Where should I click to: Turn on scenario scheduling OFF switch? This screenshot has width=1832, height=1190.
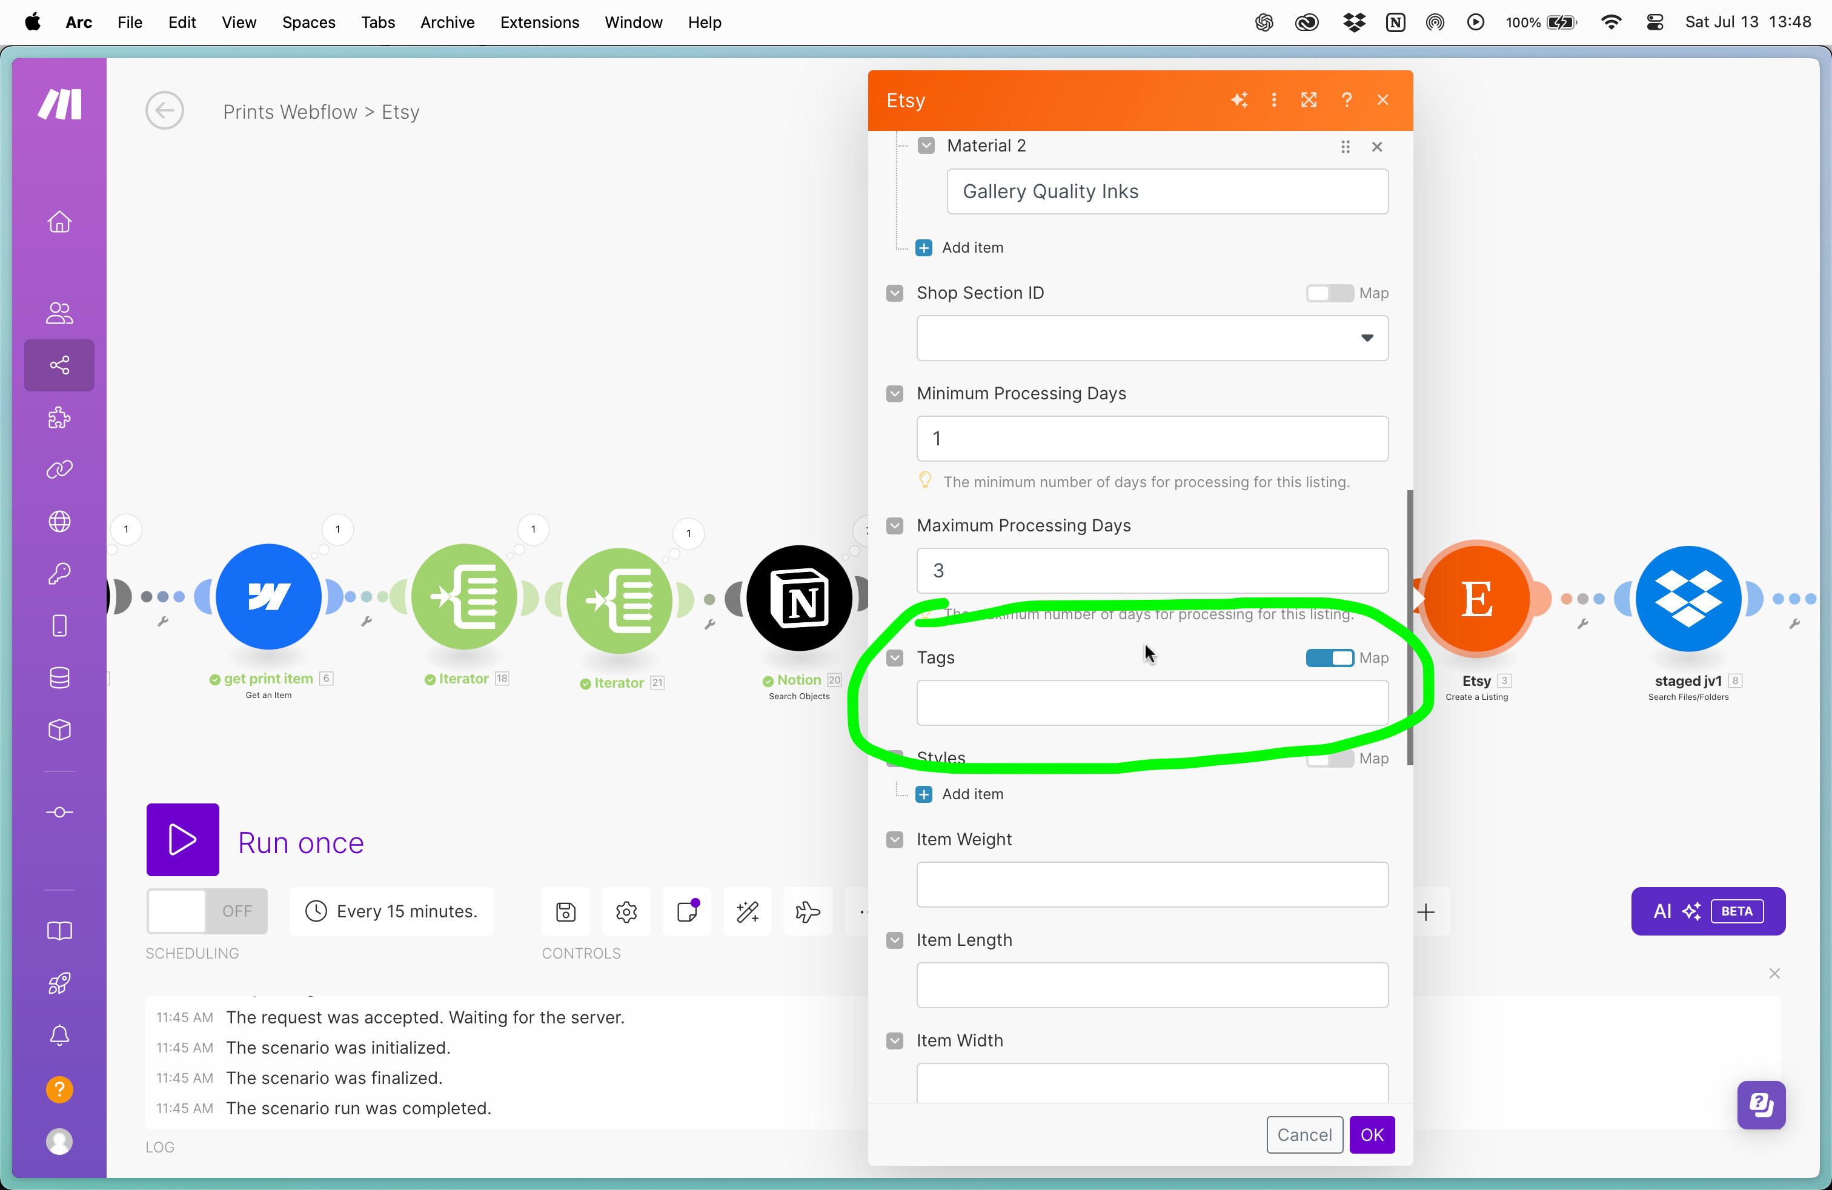pyautogui.click(x=207, y=911)
